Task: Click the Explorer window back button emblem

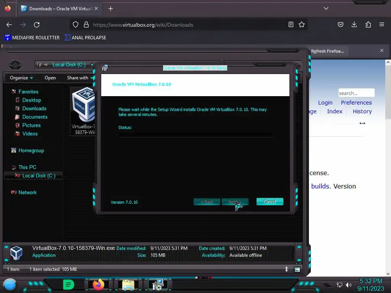Action: click(15, 65)
